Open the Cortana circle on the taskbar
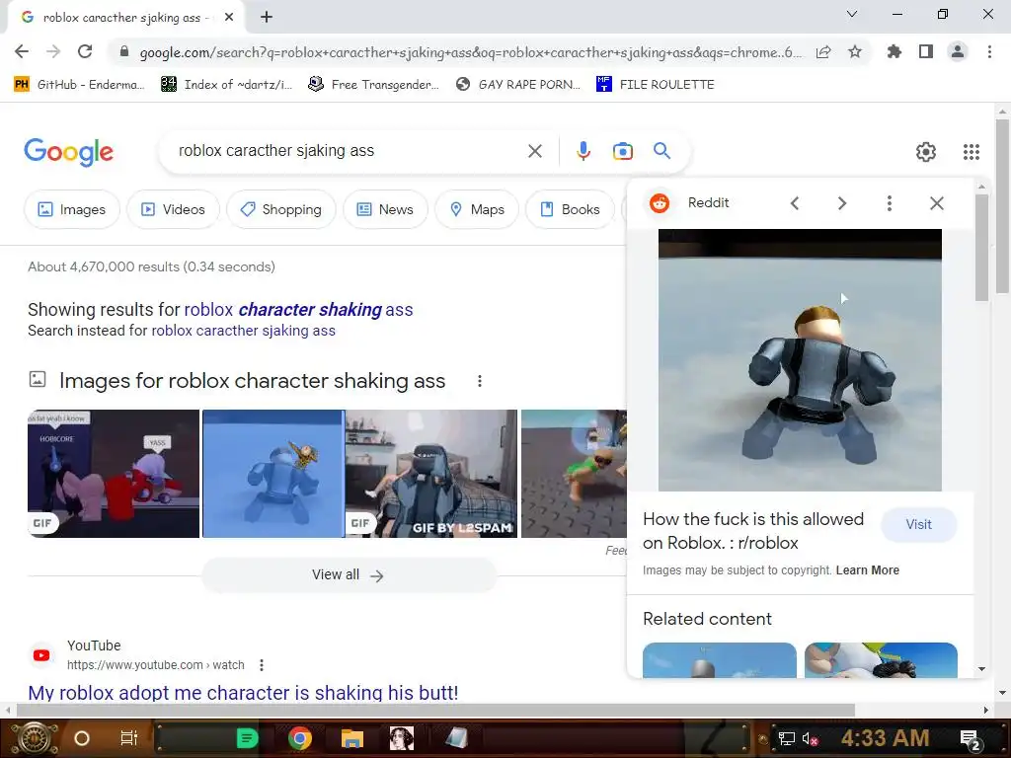Screen dimensions: 1011x758 pos(82,738)
